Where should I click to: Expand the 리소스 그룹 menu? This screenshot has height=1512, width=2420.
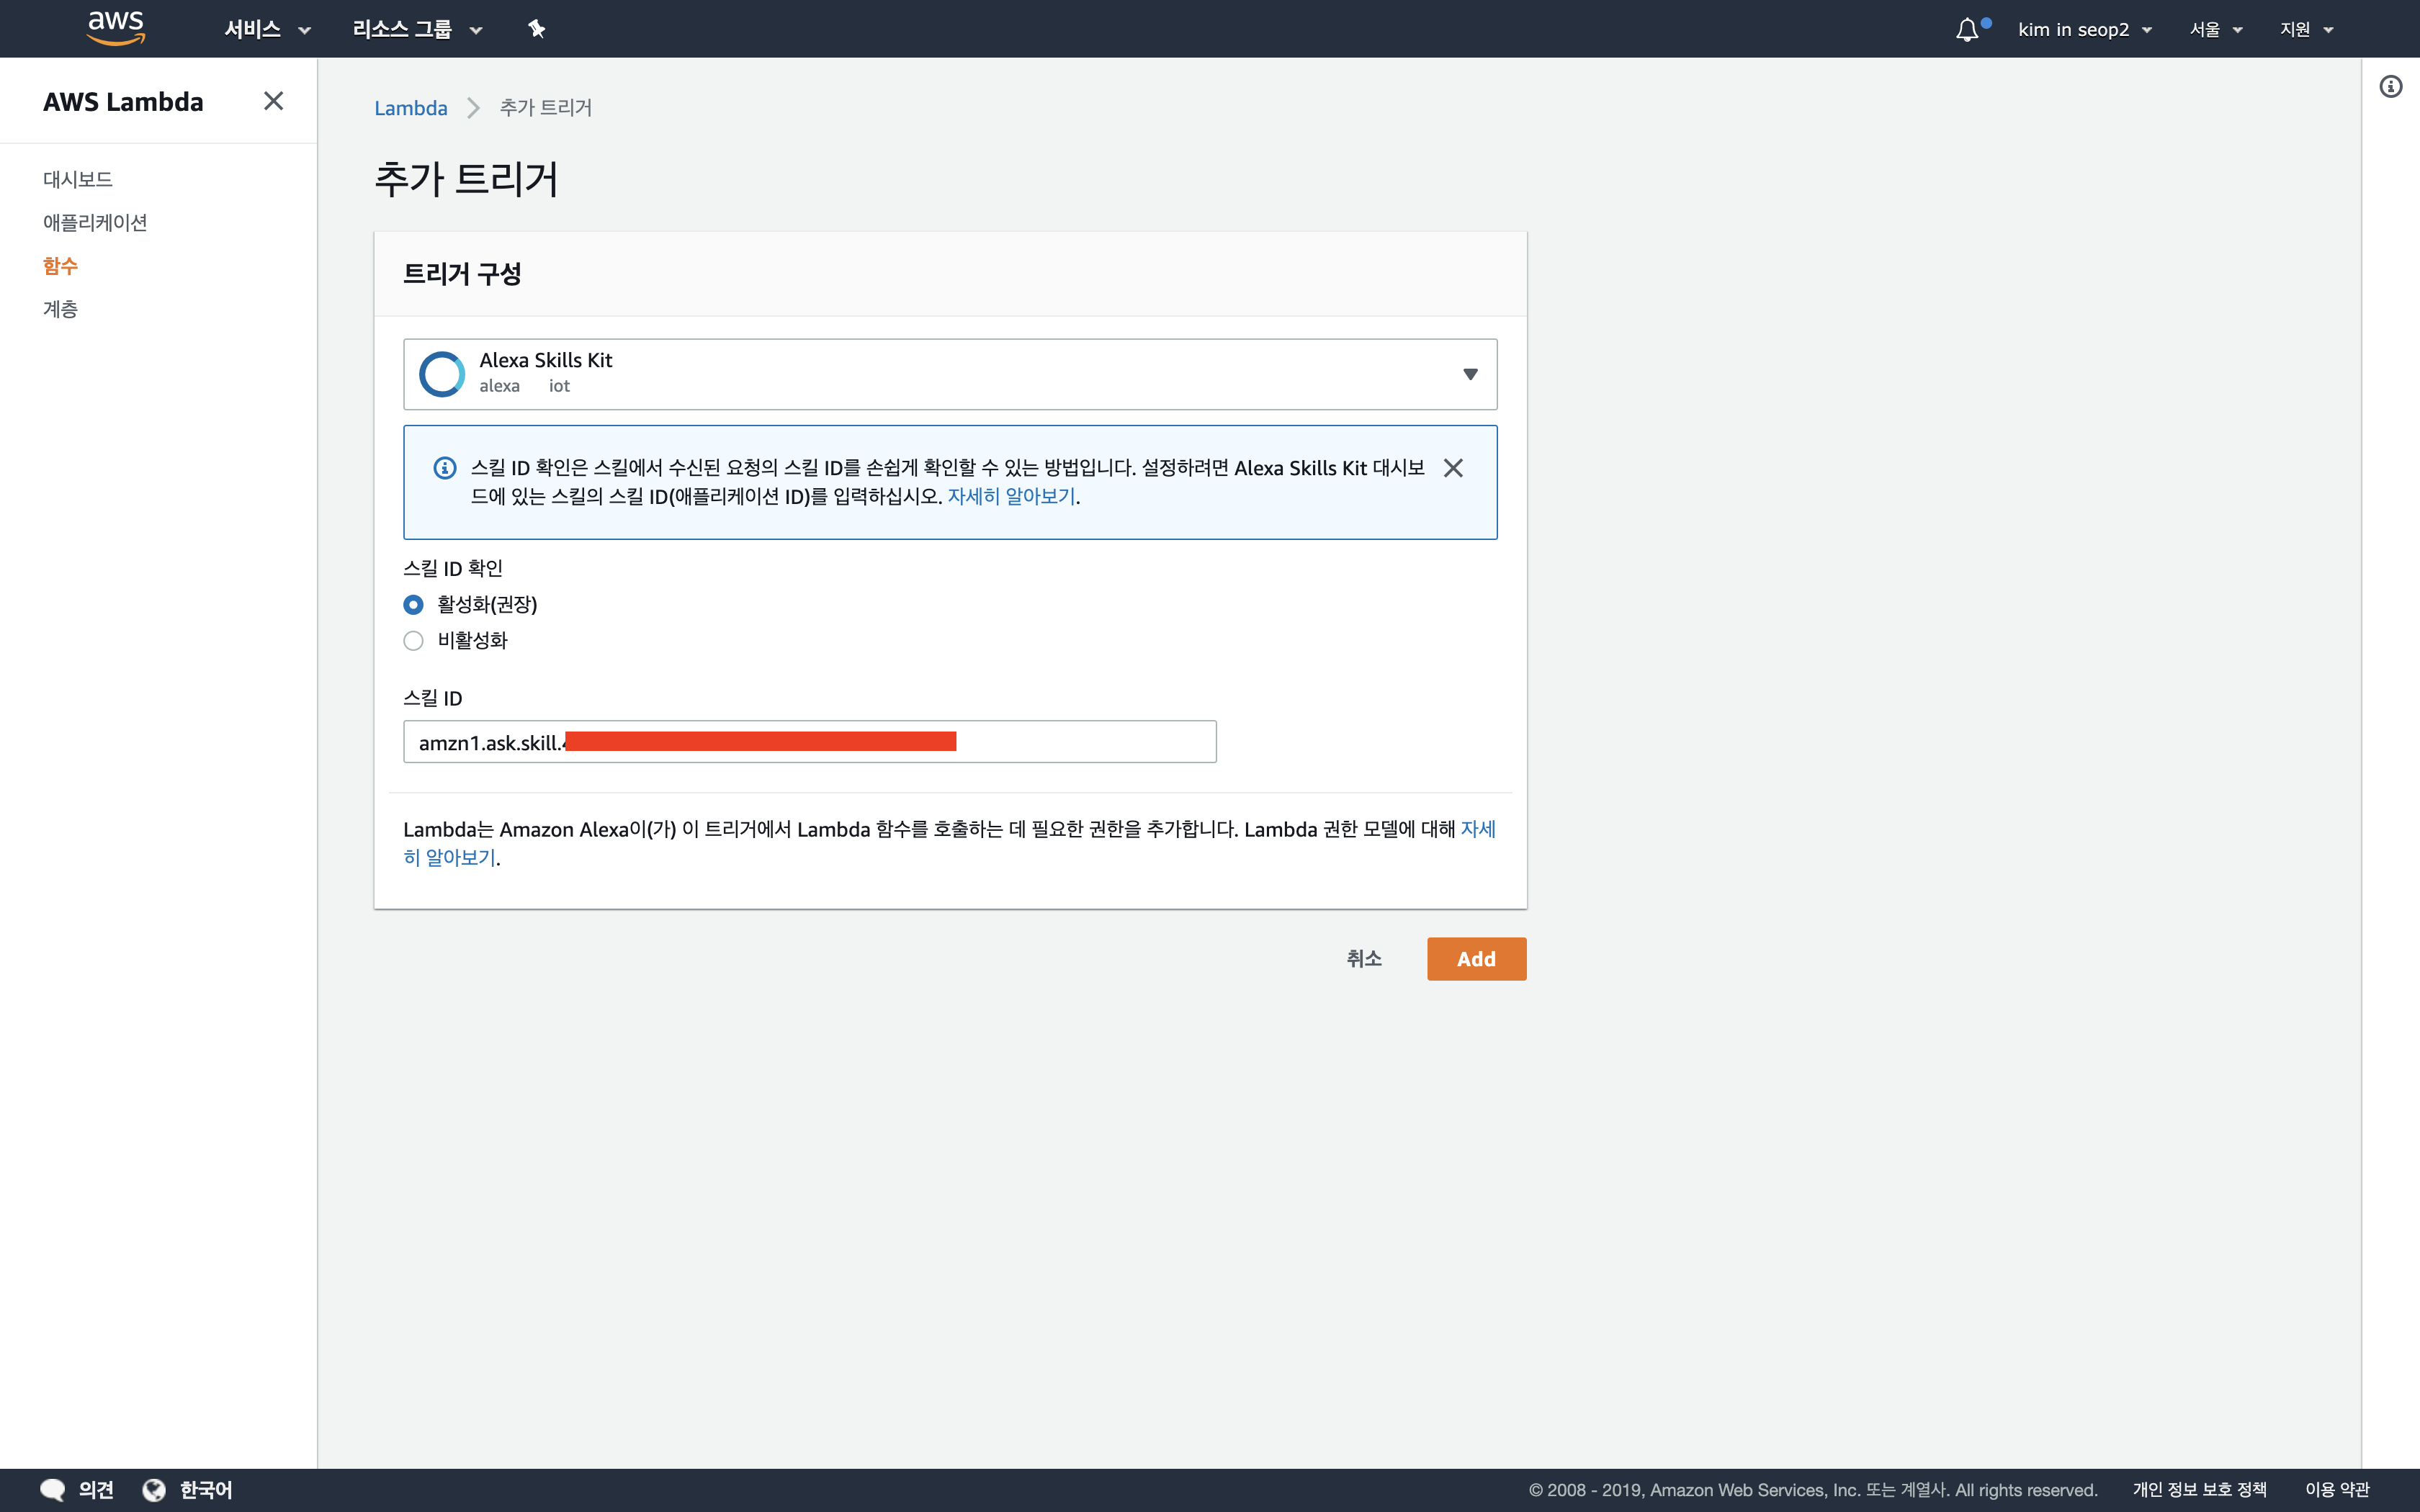click(418, 29)
